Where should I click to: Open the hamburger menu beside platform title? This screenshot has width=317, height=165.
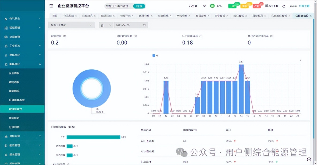(x=51, y=6)
